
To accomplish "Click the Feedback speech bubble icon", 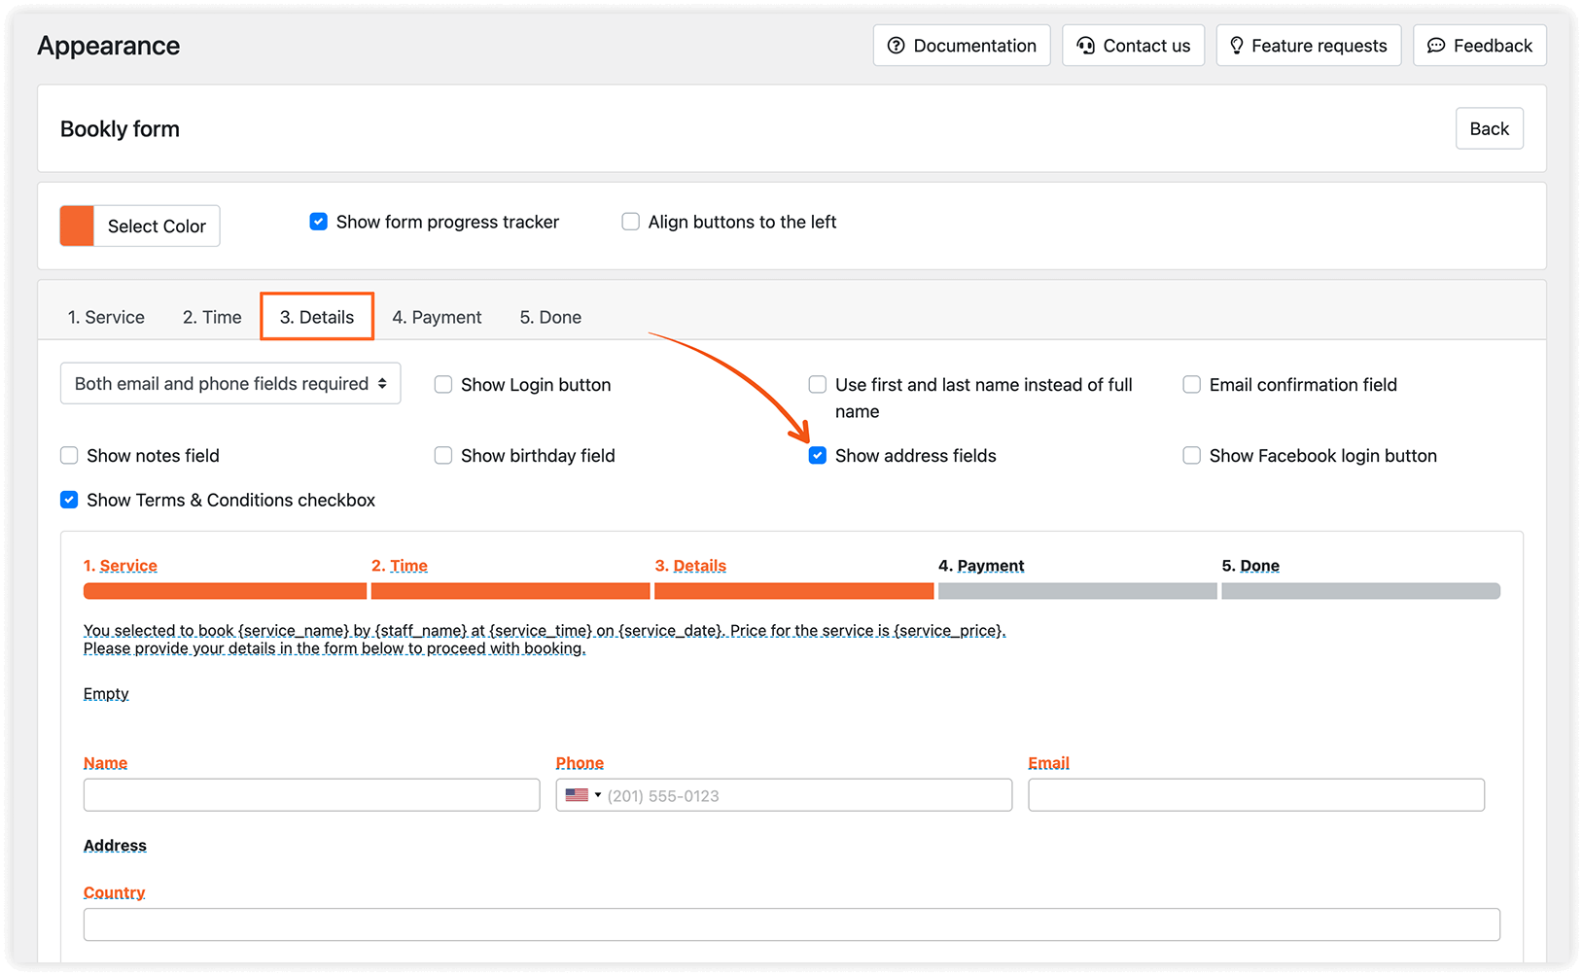I will (x=1435, y=46).
